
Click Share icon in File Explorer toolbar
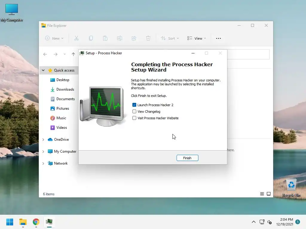click(134, 38)
